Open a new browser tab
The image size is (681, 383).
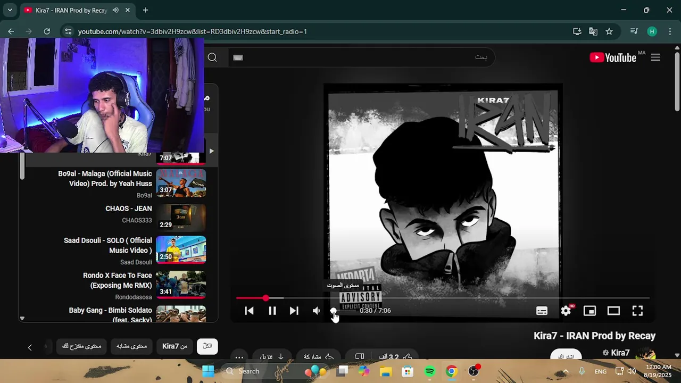pyautogui.click(x=145, y=10)
